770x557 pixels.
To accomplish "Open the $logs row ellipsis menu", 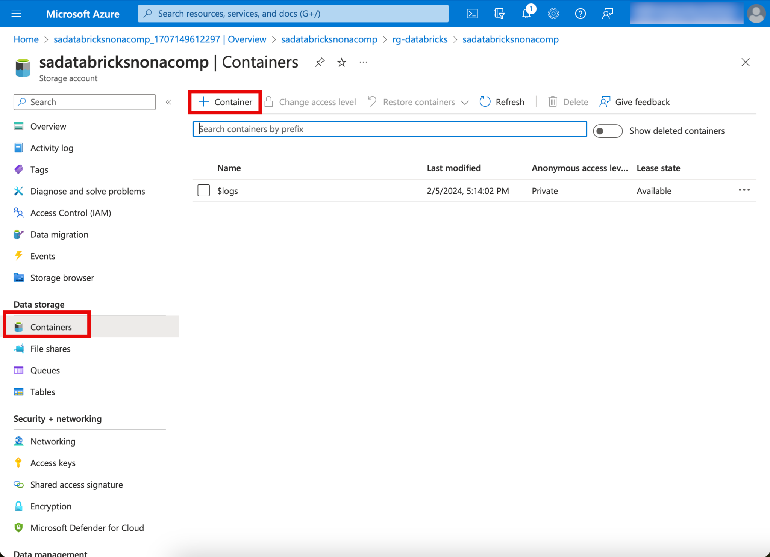I will (x=744, y=190).
